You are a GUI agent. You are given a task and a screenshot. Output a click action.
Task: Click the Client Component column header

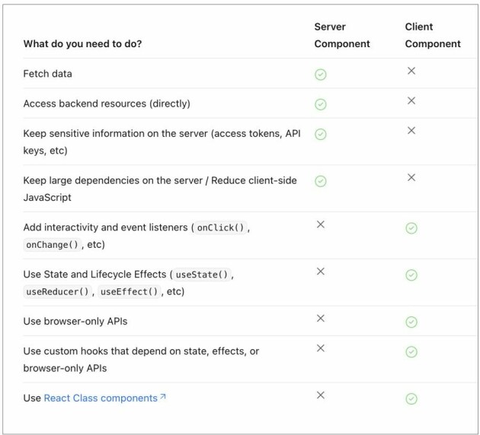tap(433, 35)
